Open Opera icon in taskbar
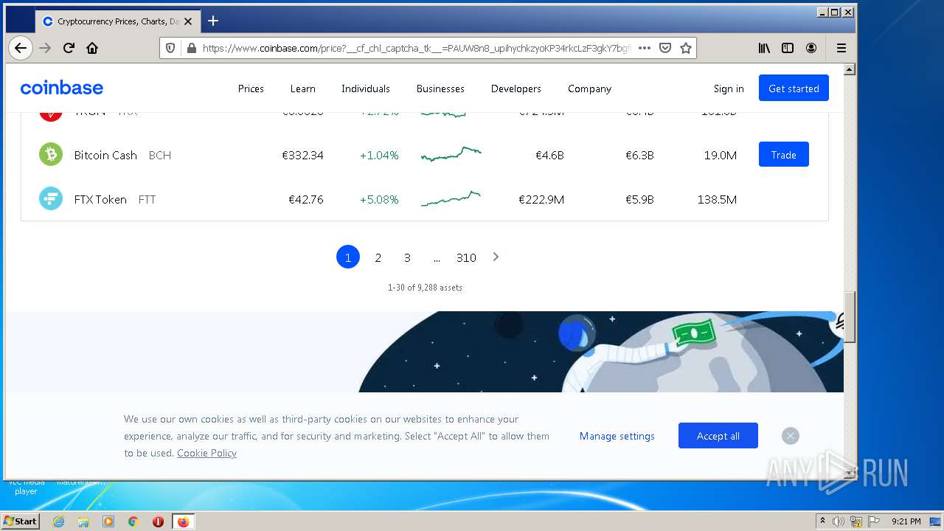 tap(158, 521)
